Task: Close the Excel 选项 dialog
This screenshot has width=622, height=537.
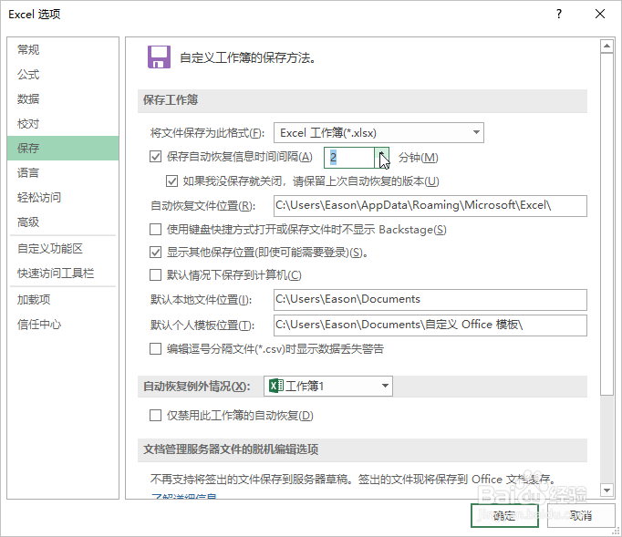Action: tap(600, 15)
